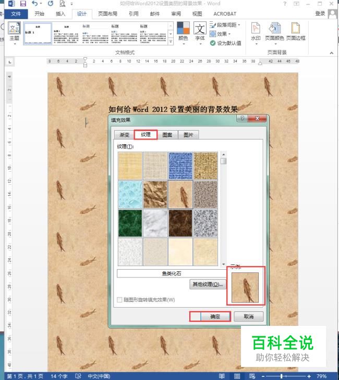
Task: Switch to the References (引用) tab
Action: pos(134,14)
